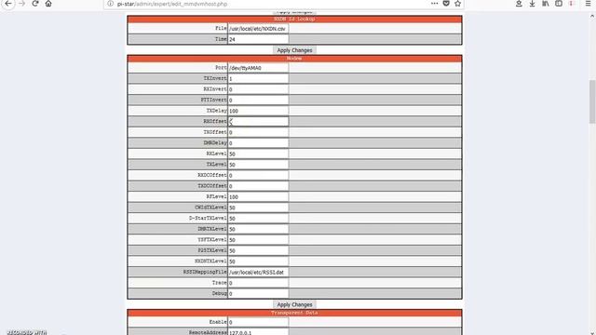Click the TXDCOffset input field

tap(258, 186)
